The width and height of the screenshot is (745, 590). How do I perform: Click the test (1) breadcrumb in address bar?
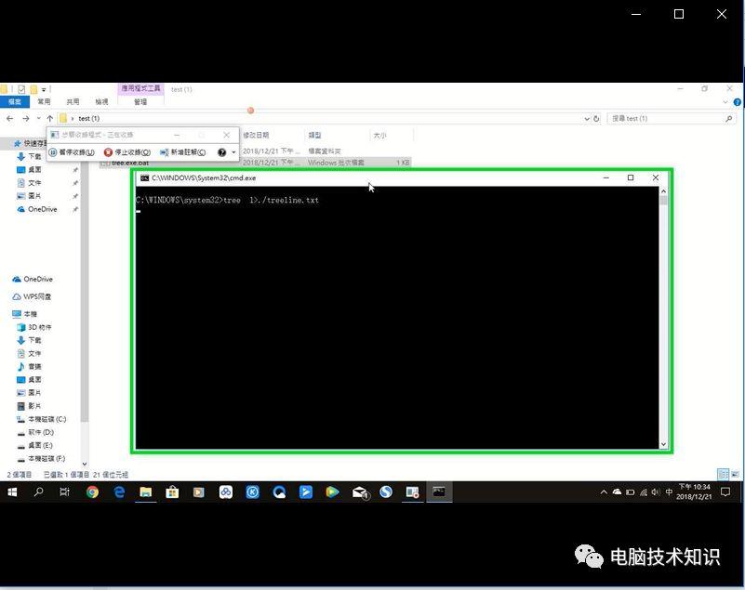[89, 118]
